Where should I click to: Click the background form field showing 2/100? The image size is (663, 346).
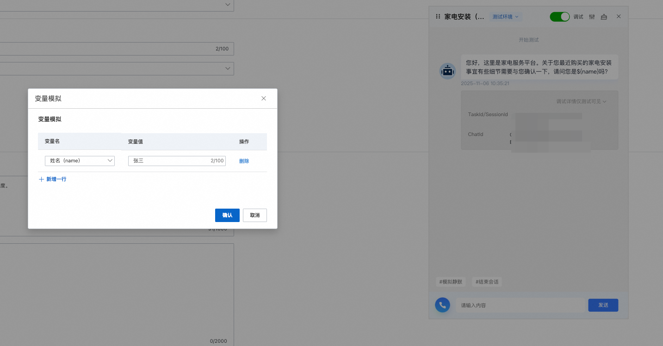point(117,49)
